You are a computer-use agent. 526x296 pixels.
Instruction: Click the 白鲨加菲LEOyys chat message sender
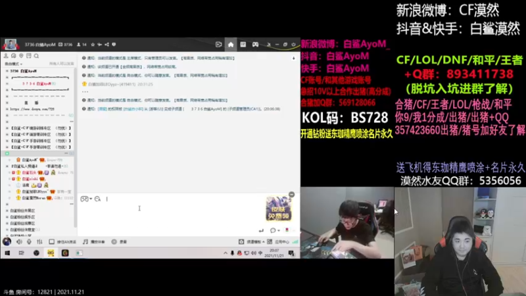(x=111, y=84)
